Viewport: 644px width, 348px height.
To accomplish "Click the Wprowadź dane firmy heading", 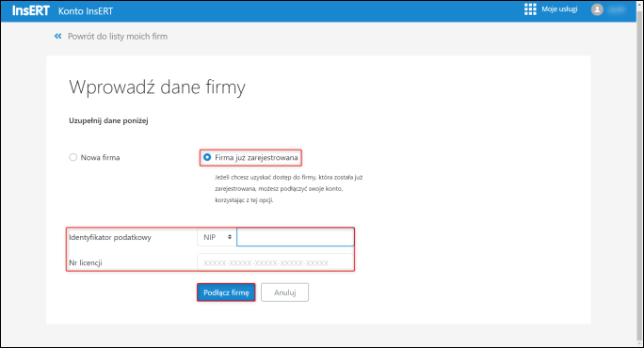I will pos(157,87).
